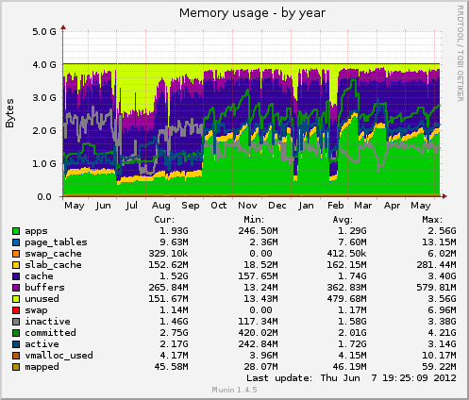The width and height of the screenshot is (469, 400).
Task: Click the cache max value 3.40G
Action: [442, 276]
